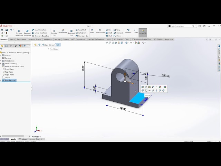Select the Shell feature
The width and height of the screenshot is (221, 166).
pyautogui.click(x=109, y=36)
